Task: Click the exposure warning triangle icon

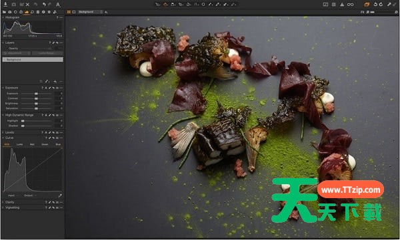Action: point(342,5)
